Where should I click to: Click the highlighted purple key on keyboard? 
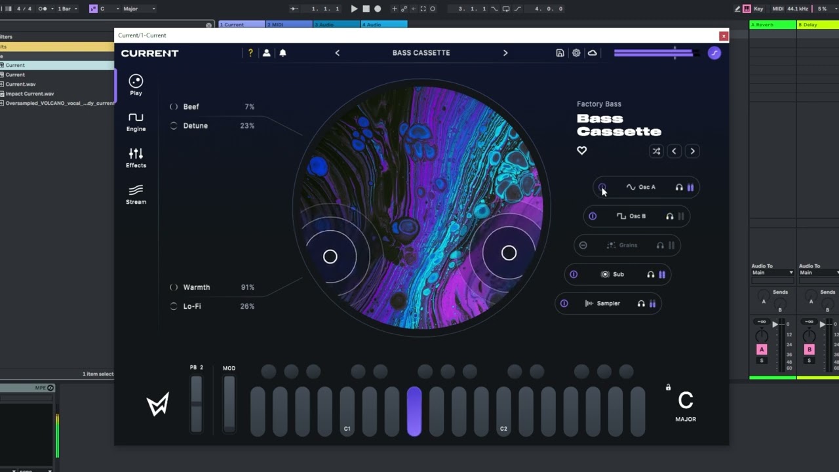tap(414, 411)
